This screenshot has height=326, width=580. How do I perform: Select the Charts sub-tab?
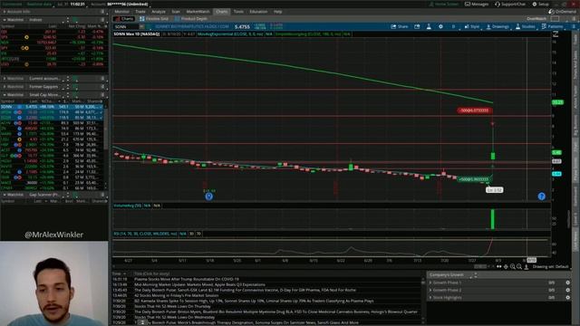(124, 18)
